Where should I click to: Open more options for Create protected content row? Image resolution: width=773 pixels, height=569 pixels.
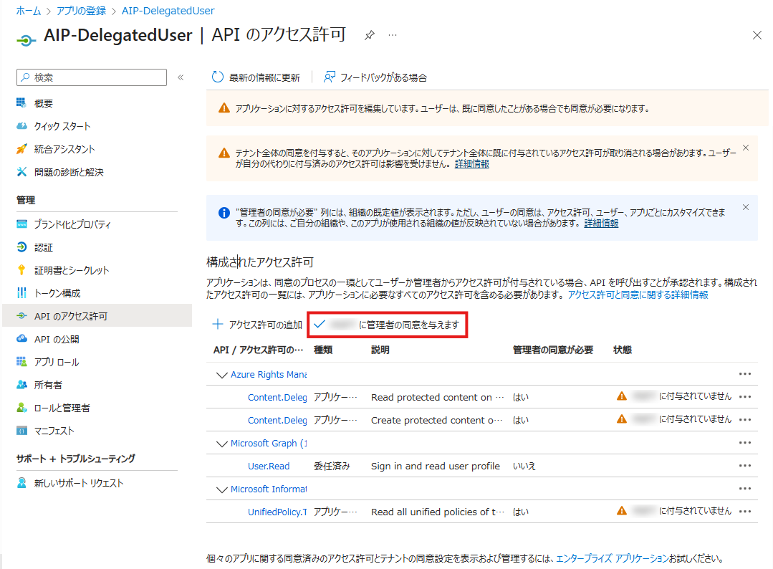click(745, 420)
